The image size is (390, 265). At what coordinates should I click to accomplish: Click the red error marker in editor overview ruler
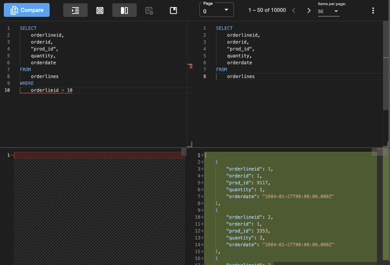tap(191, 66)
